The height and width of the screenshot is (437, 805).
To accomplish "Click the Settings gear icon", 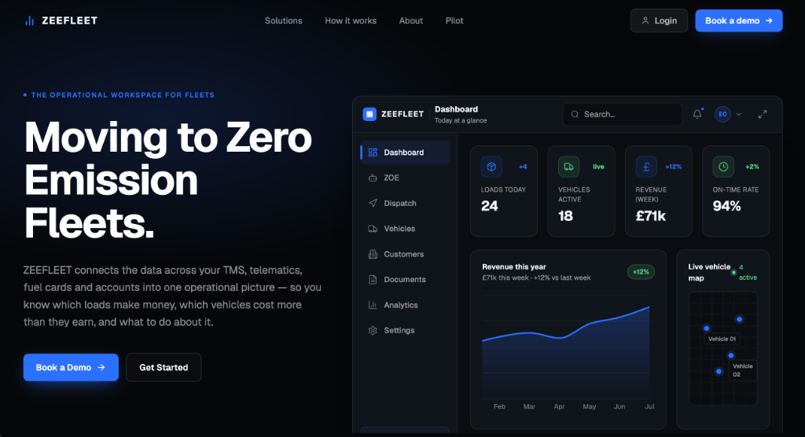I will pyautogui.click(x=373, y=330).
